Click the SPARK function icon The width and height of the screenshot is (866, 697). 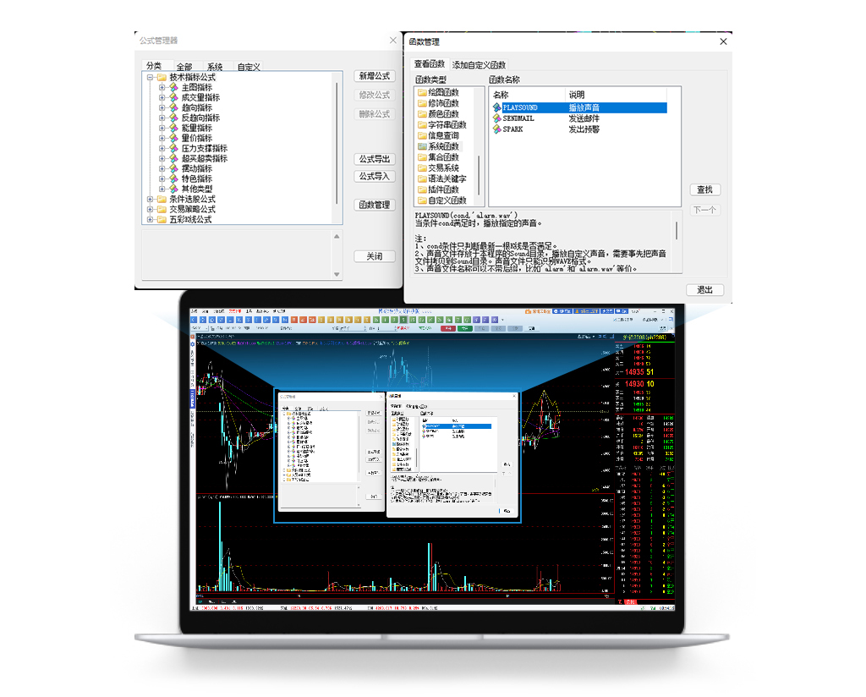click(497, 129)
